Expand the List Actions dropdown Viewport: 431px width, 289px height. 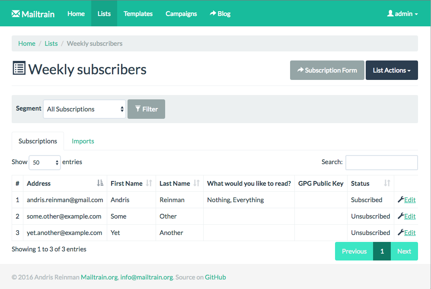pyautogui.click(x=392, y=70)
